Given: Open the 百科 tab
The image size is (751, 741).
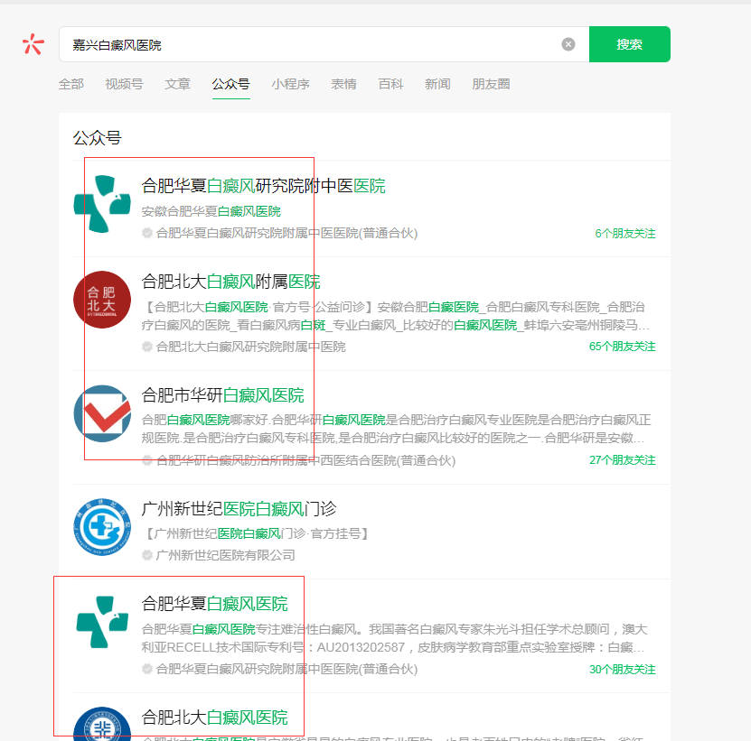Looking at the screenshot, I should point(390,84).
